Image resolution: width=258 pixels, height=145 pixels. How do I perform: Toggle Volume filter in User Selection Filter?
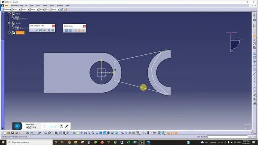[x=44, y=30]
